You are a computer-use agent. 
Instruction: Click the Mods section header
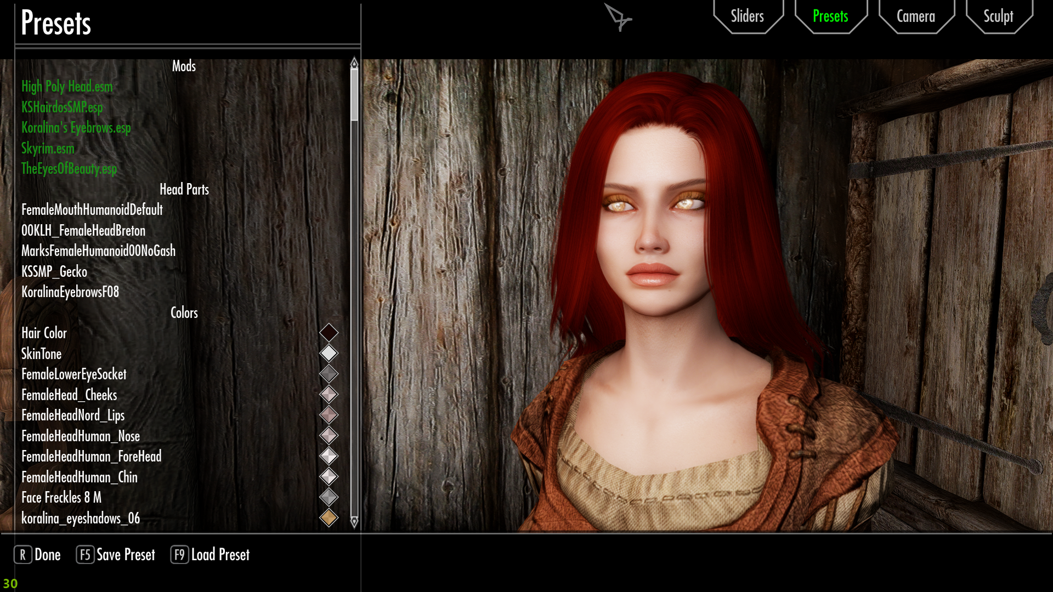point(184,66)
